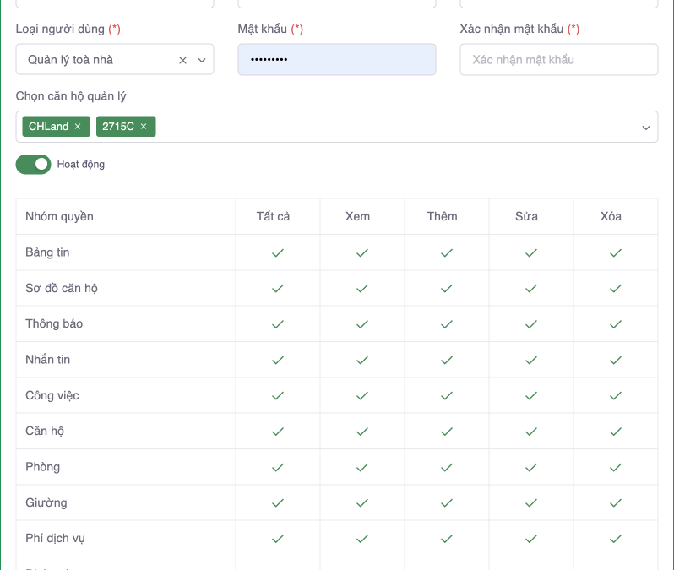This screenshot has width=674, height=570.
Task: Click the Tất cả column header
Action: click(273, 216)
